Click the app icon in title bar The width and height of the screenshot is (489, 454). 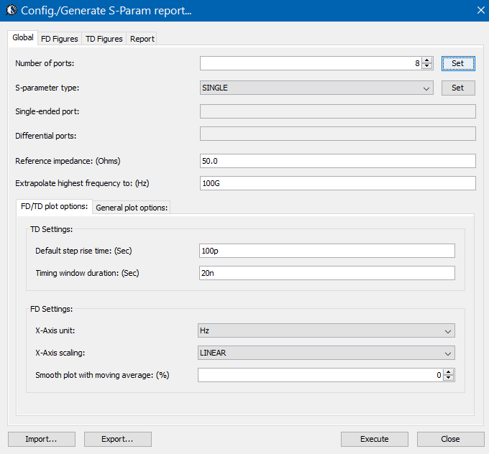point(10,11)
